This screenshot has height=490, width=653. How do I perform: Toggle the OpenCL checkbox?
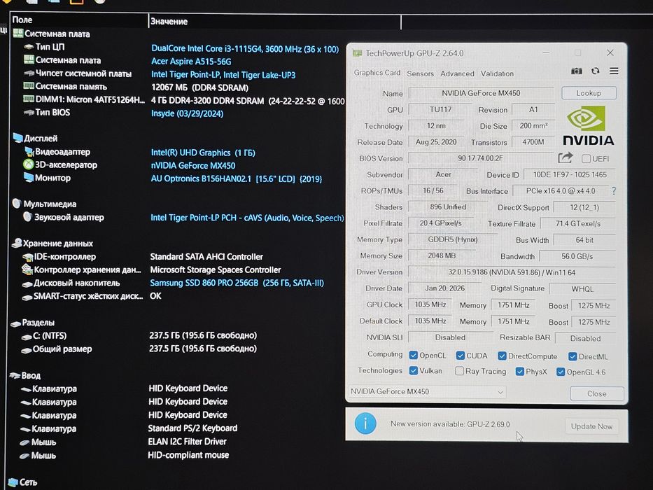pyautogui.click(x=413, y=355)
